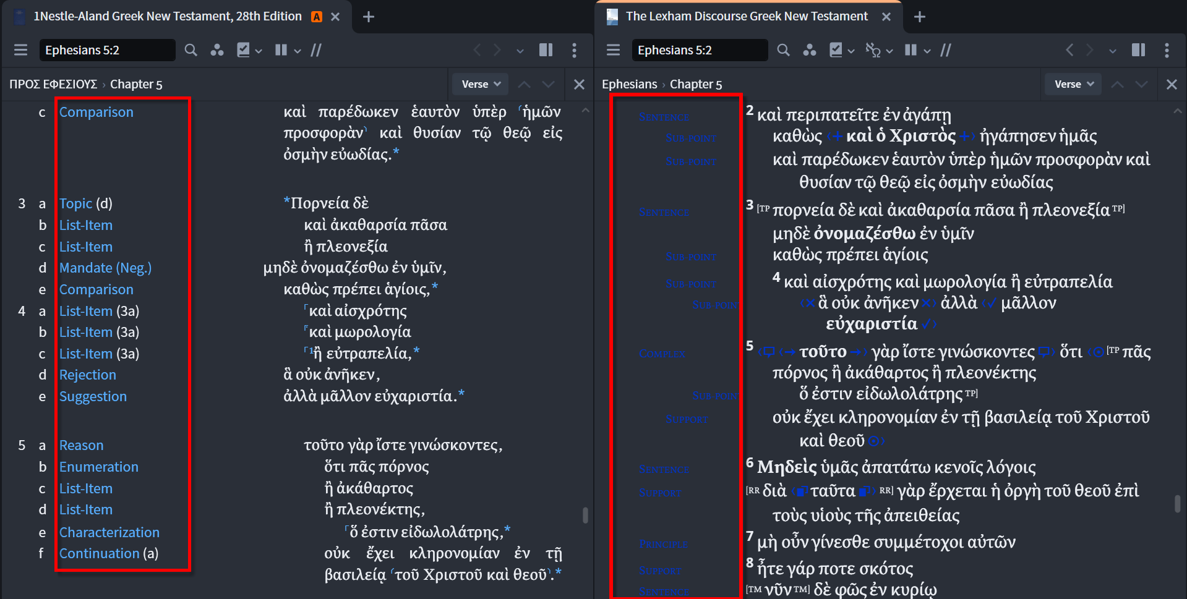Expand the checkmark icon dropdown in Lexham toolbar
1187x599 pixels.
[851, 51]
